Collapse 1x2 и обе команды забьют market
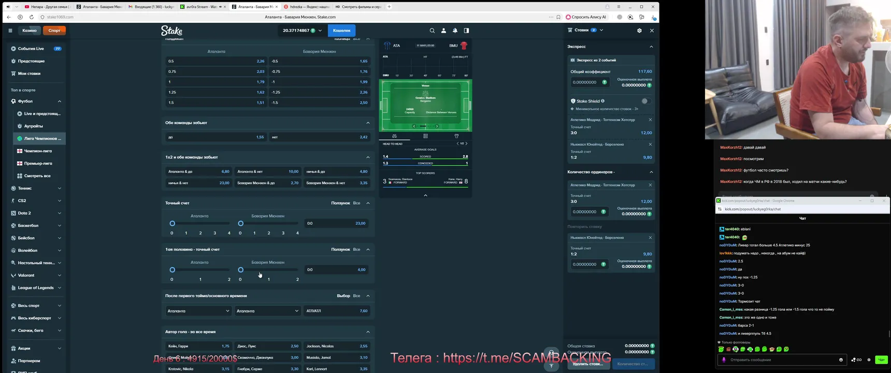This screenshot has height=373, width=891. coord(368,157)
